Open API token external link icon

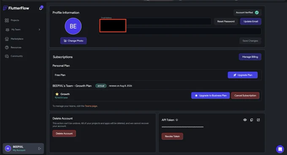click(x=258, y=120)
